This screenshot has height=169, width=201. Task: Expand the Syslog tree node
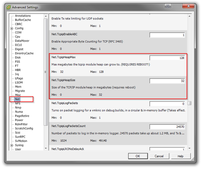pos(12,145)
